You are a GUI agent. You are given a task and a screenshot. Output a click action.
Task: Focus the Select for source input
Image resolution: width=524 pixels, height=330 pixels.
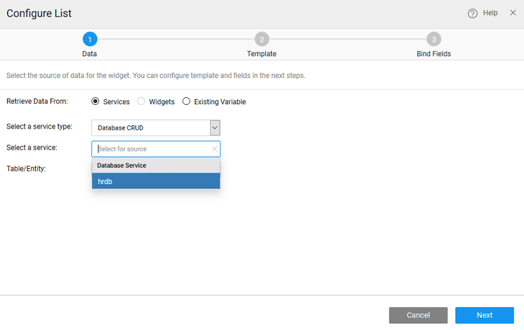(x=152, y=149)
